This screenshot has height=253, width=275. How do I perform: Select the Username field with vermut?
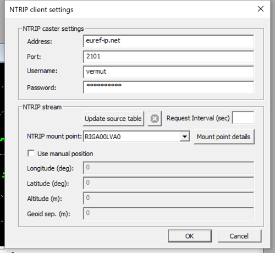168,72
